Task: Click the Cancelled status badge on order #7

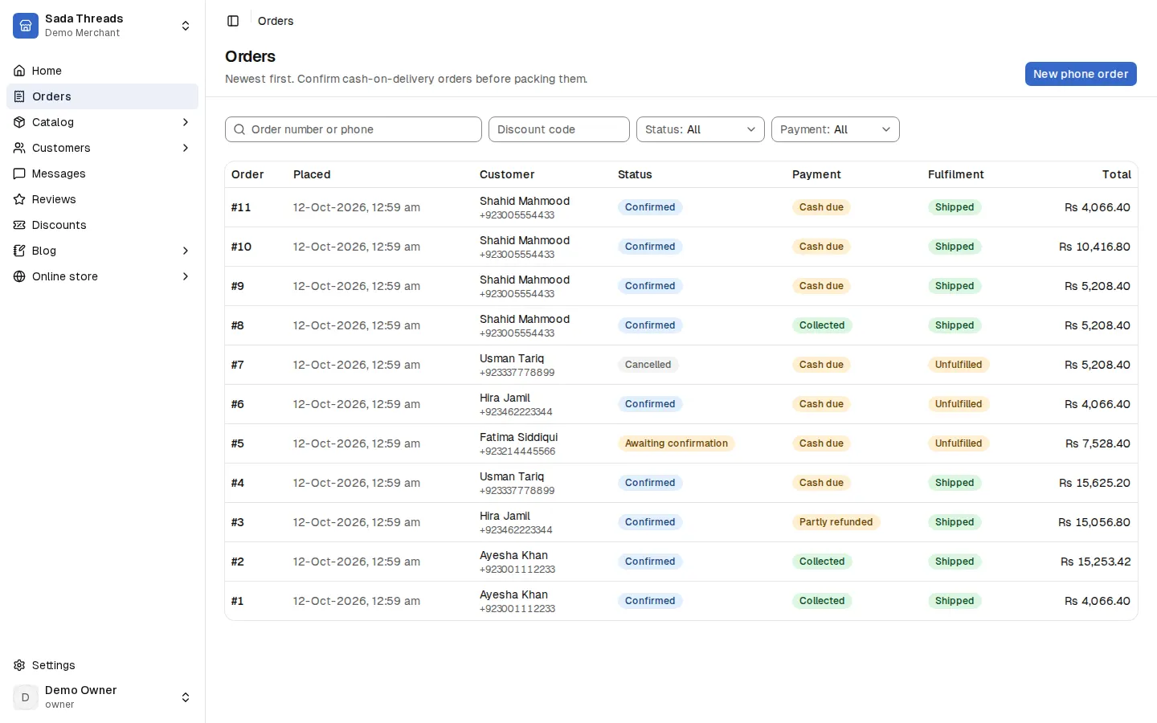Action: coord(648,365)
